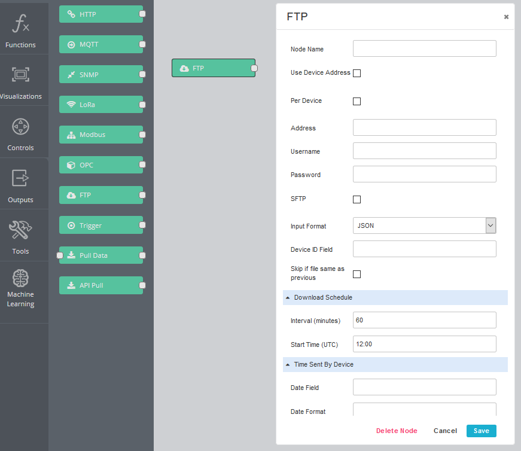The width and height of the screenshot is (521, 451).
Task: Click input port of Pull Data node
Action: pos(60,255)
